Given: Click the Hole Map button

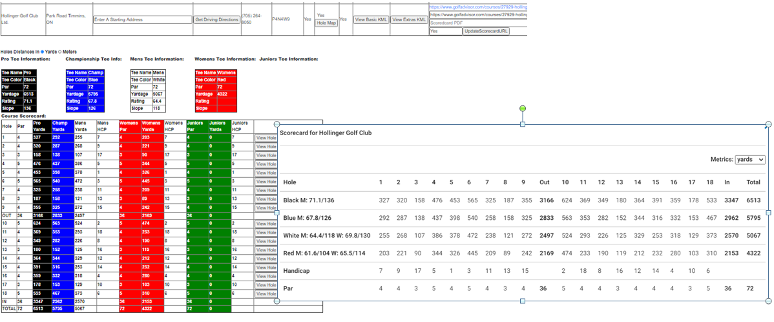Looking at the screenshot, I should point(326,23).
